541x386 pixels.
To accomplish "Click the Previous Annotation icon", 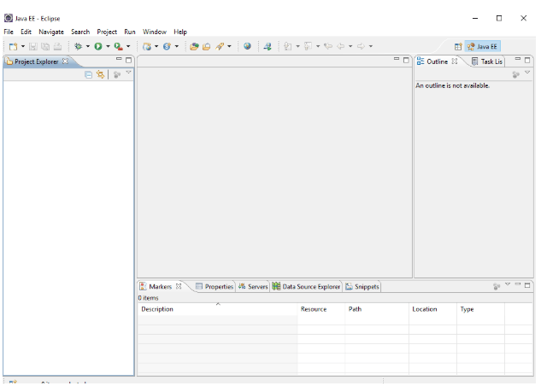I will pos(309,46).
